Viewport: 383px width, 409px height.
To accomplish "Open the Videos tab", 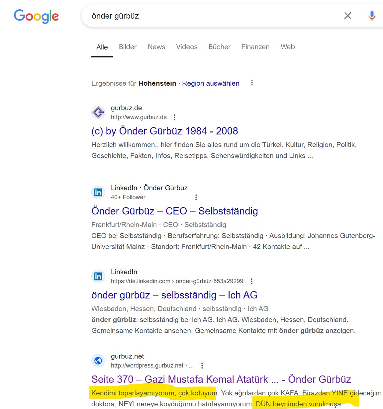I will [187, 47].
